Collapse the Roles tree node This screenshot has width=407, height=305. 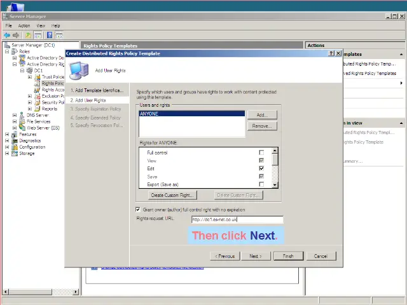tap(7, 51)
